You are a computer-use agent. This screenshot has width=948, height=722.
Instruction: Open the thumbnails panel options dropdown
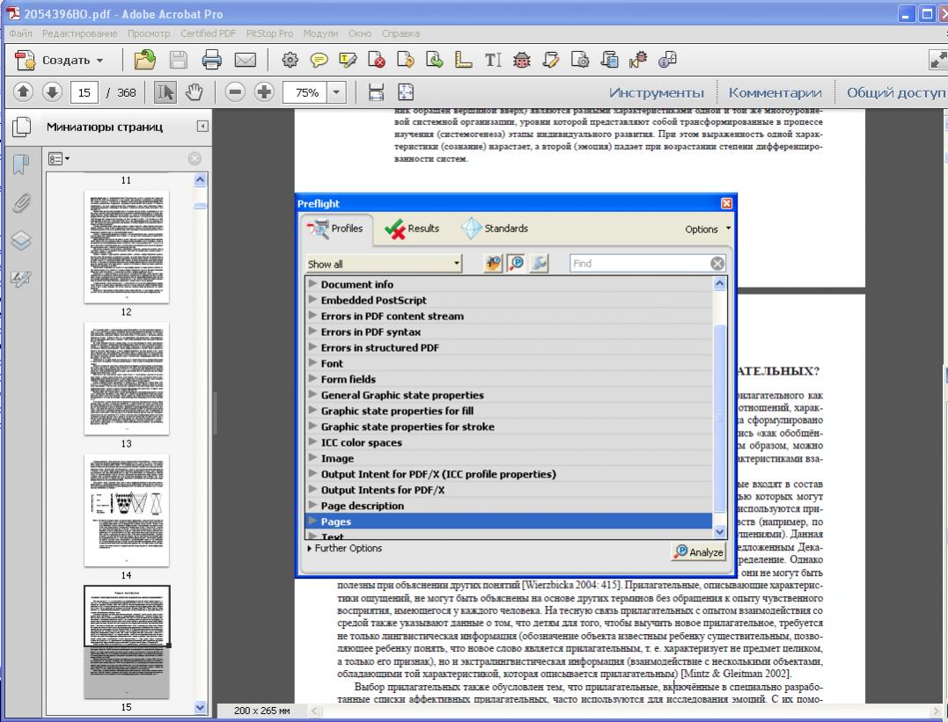click(x=59, y=159)
